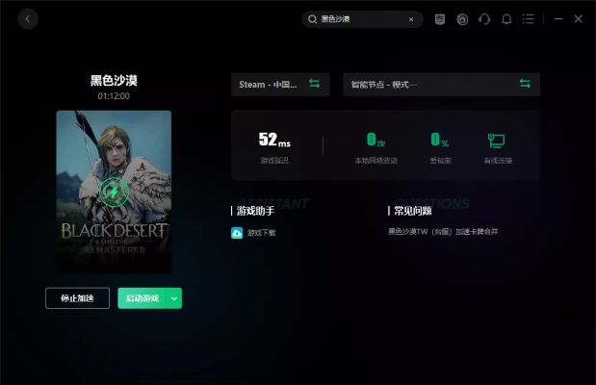Click the 游戏下载 cloud download icon

pos(237,233)
